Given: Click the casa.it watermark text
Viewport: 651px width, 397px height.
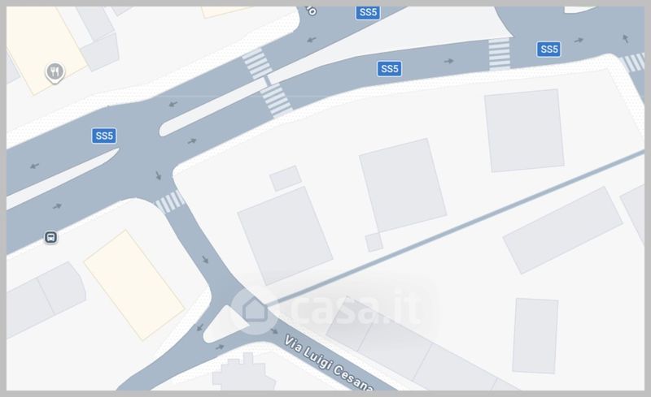Looking at the screenshot, I should pos(357,309).
